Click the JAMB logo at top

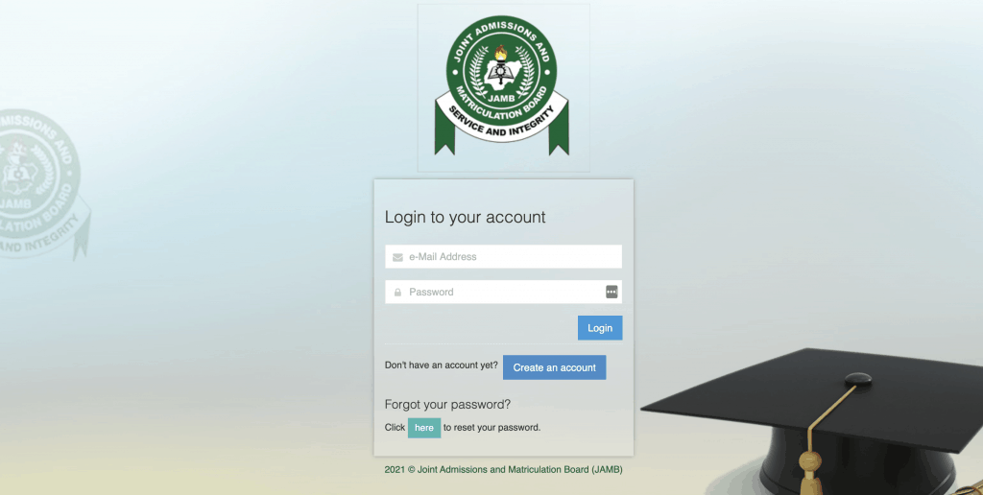click(x=503, y=87)
